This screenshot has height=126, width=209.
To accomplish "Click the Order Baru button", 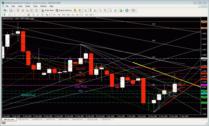I will 47,10.
